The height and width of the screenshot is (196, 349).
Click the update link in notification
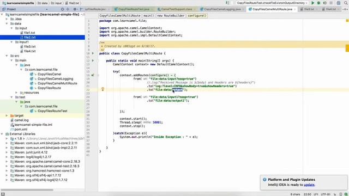[x=309, y=185]
